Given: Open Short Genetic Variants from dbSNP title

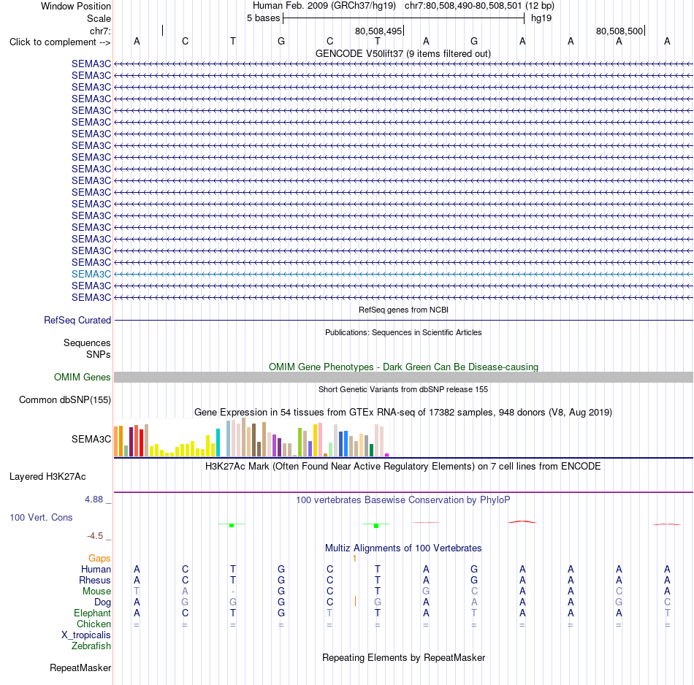Looking at the screenshot, I should click(x=403, y=389).
